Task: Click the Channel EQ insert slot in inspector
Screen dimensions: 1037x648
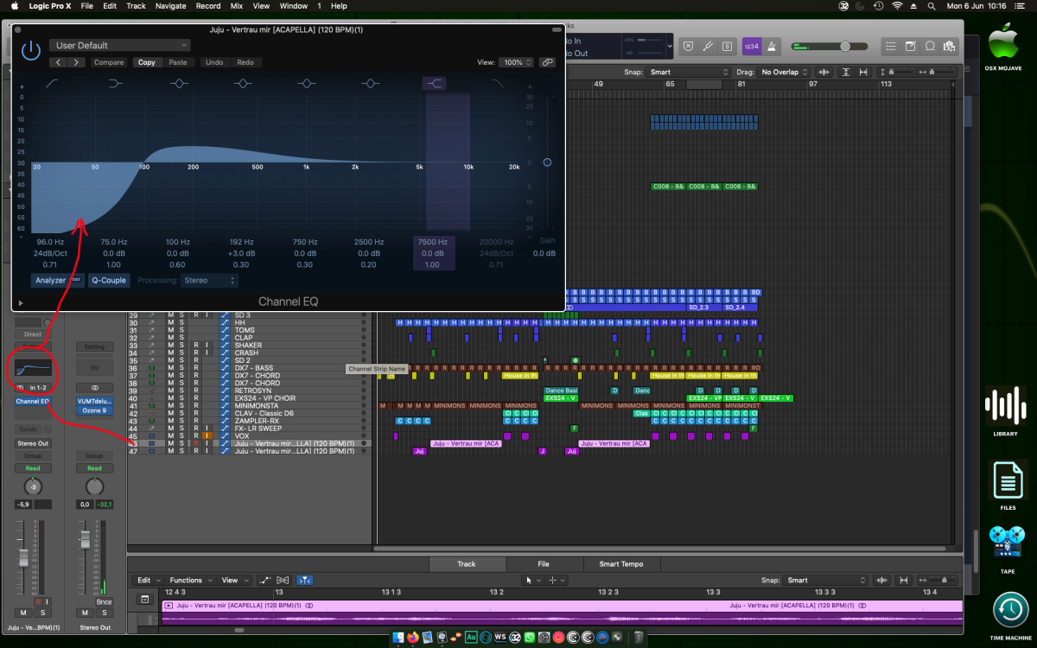Action: pyautogui.click(x=32, y=402)
